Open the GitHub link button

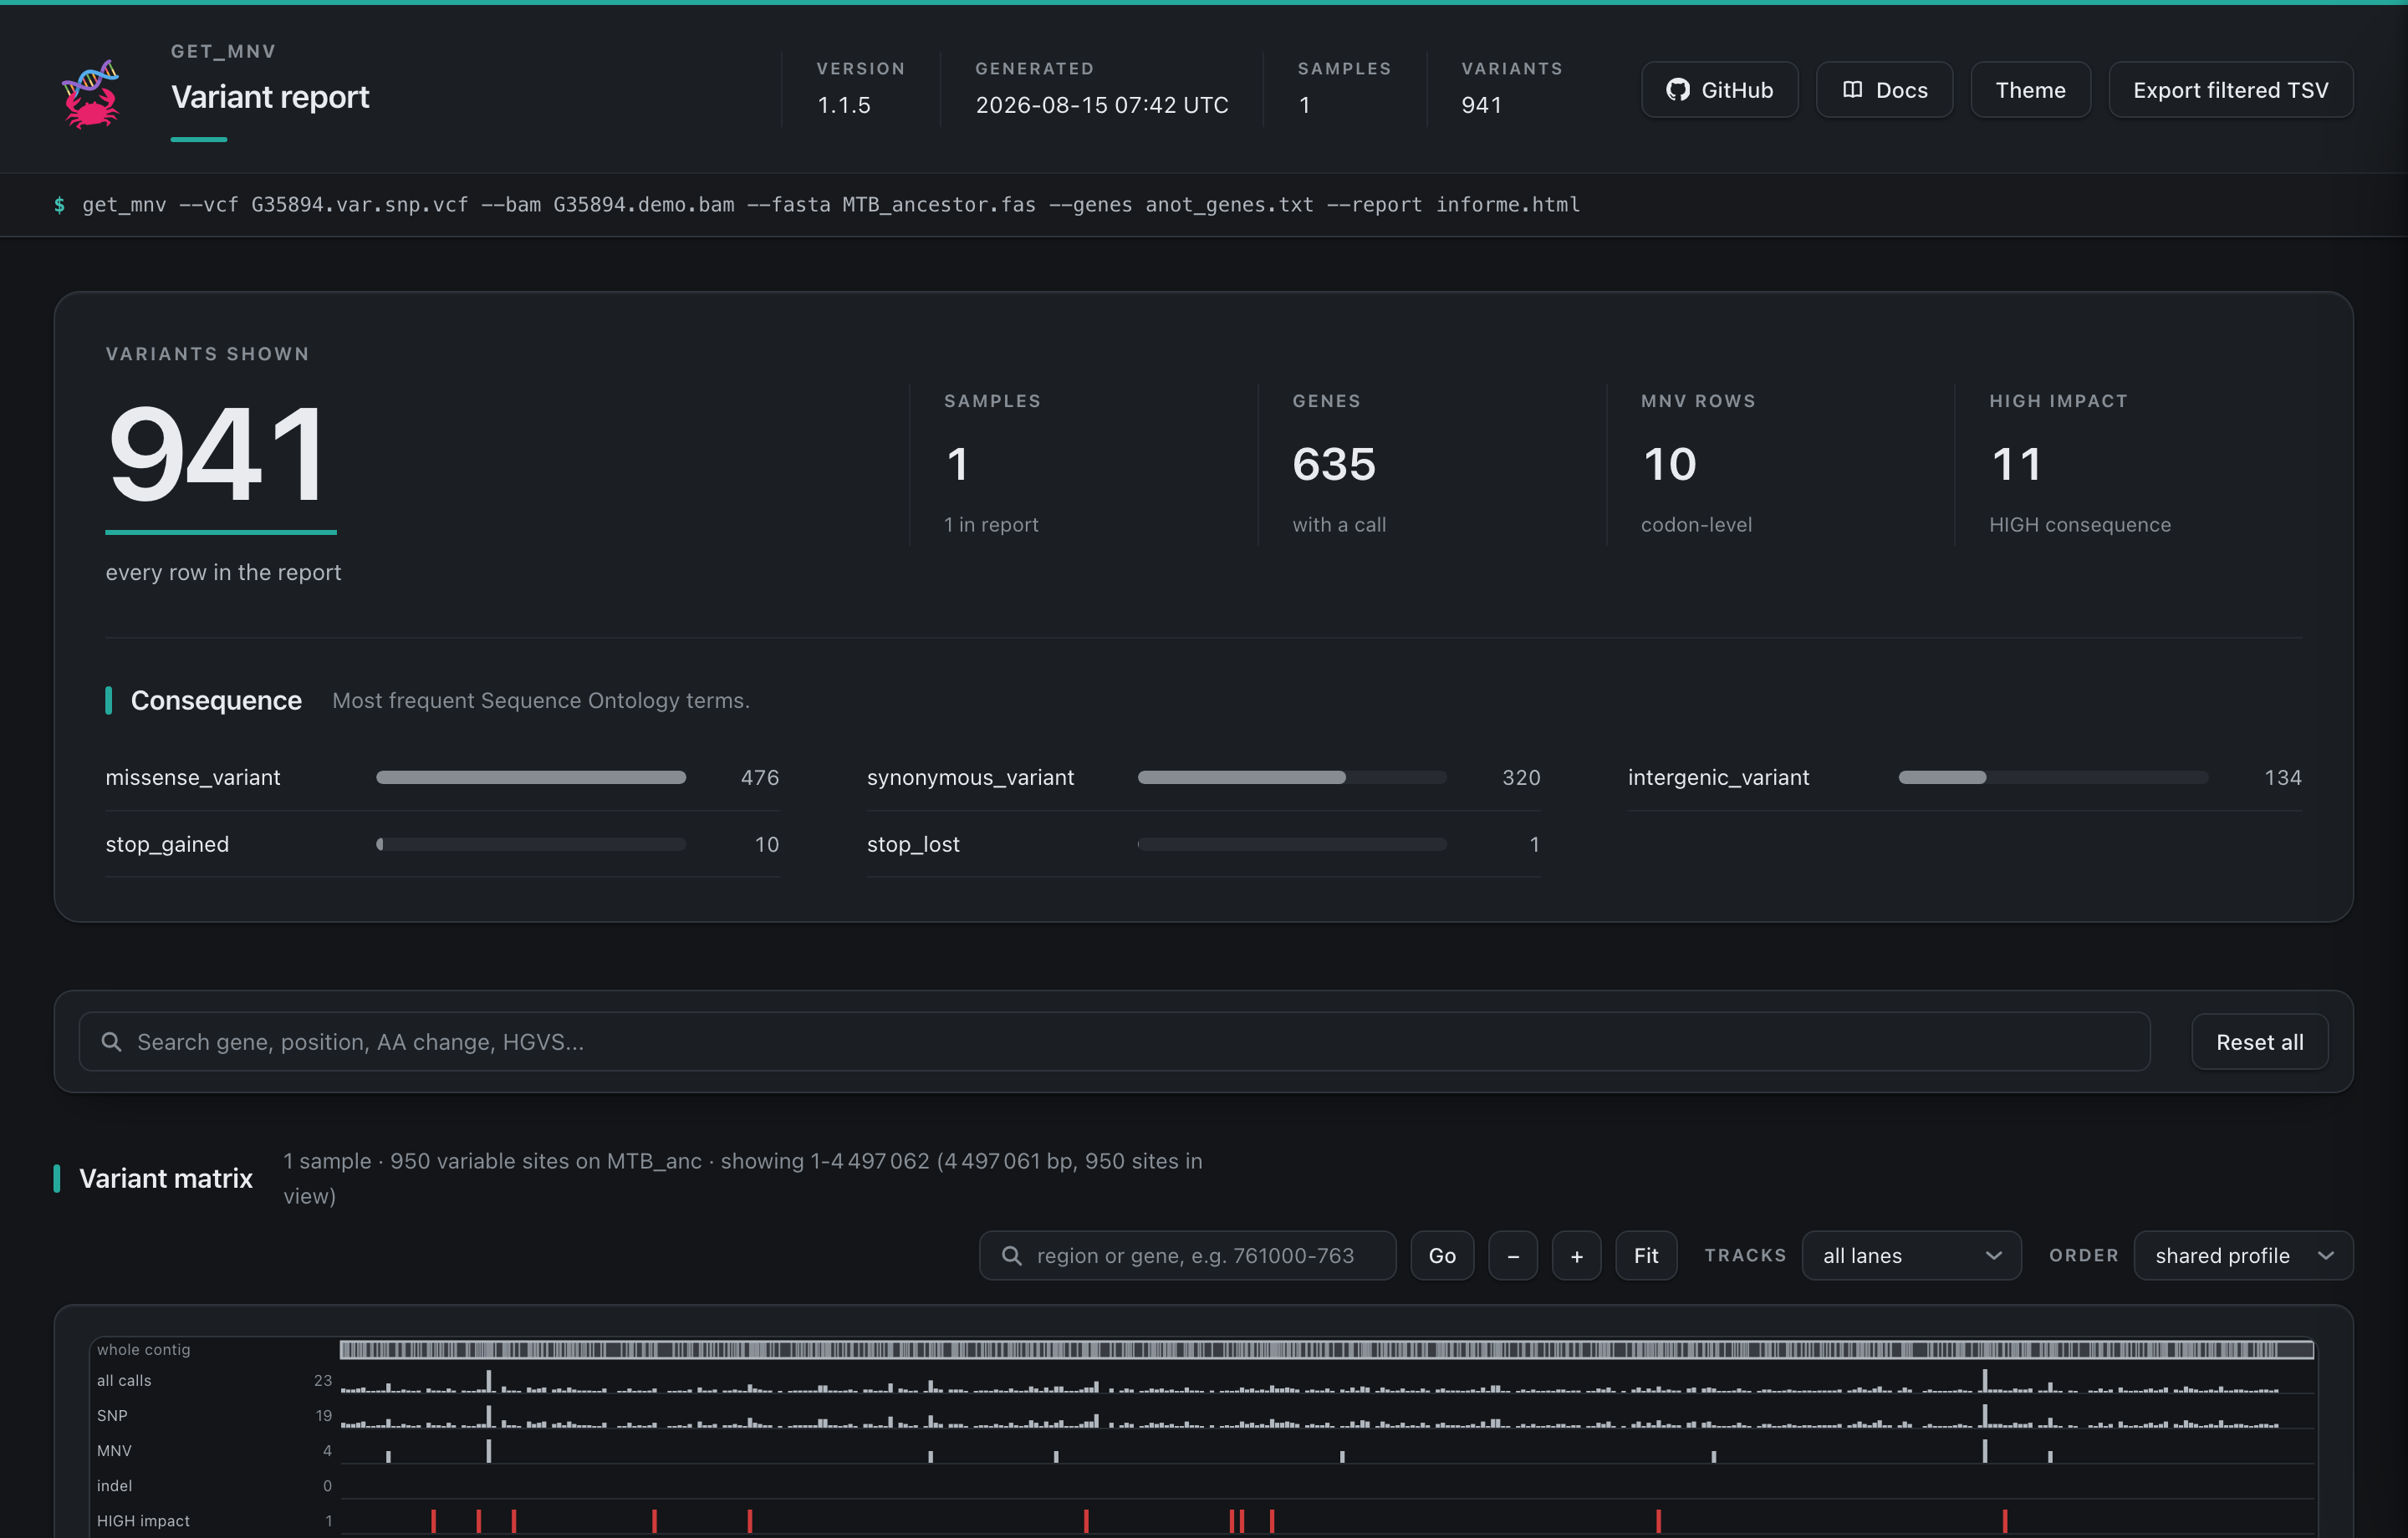(x=1719, y=90)
